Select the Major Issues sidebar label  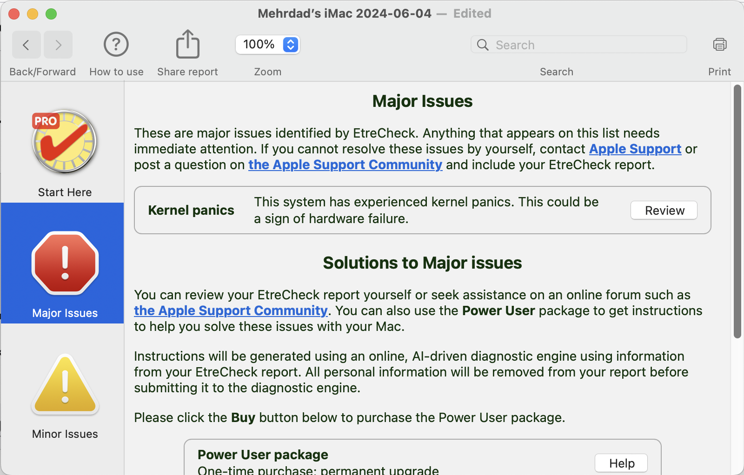click(x=65, y=313)
